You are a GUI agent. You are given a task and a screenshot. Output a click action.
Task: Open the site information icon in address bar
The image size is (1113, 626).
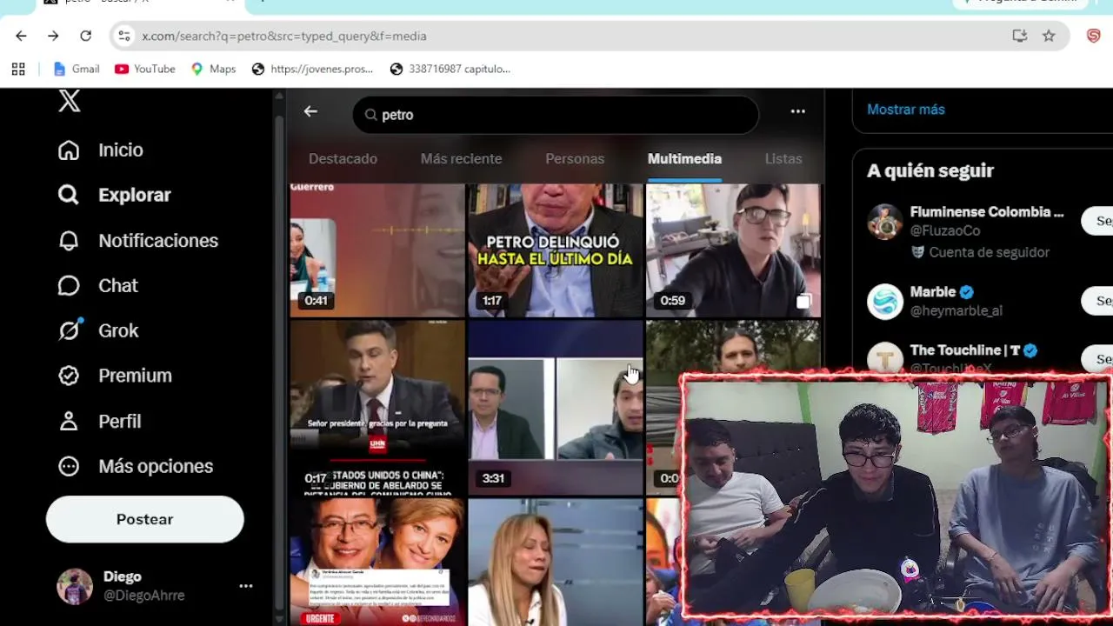pyautogui.click(x=124, y=36)
